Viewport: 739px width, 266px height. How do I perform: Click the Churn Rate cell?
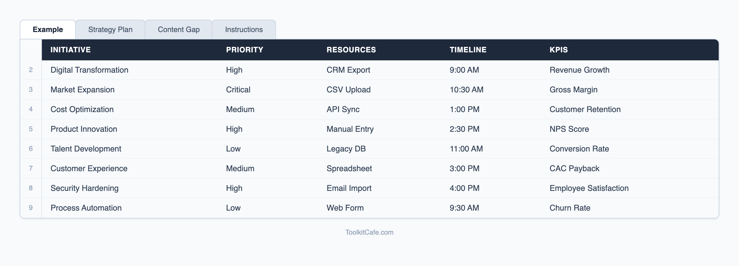pyautogui.click(x=570, y=208)
